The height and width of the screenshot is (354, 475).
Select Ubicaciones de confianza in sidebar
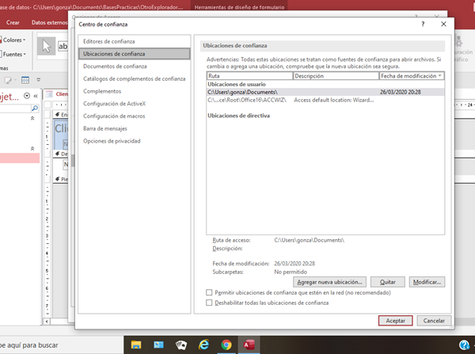(135, 54)
